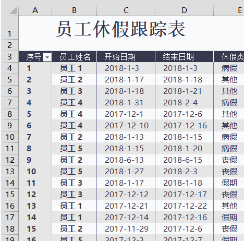
Task: Select row 1 header
Action: (10, 28)
